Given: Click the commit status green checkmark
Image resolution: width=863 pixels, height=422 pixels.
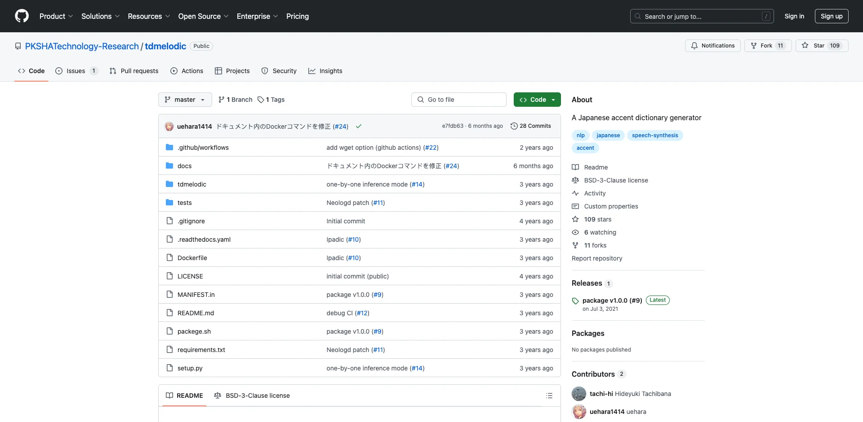Looking at the screenshot, I should (x=359, y=126).
